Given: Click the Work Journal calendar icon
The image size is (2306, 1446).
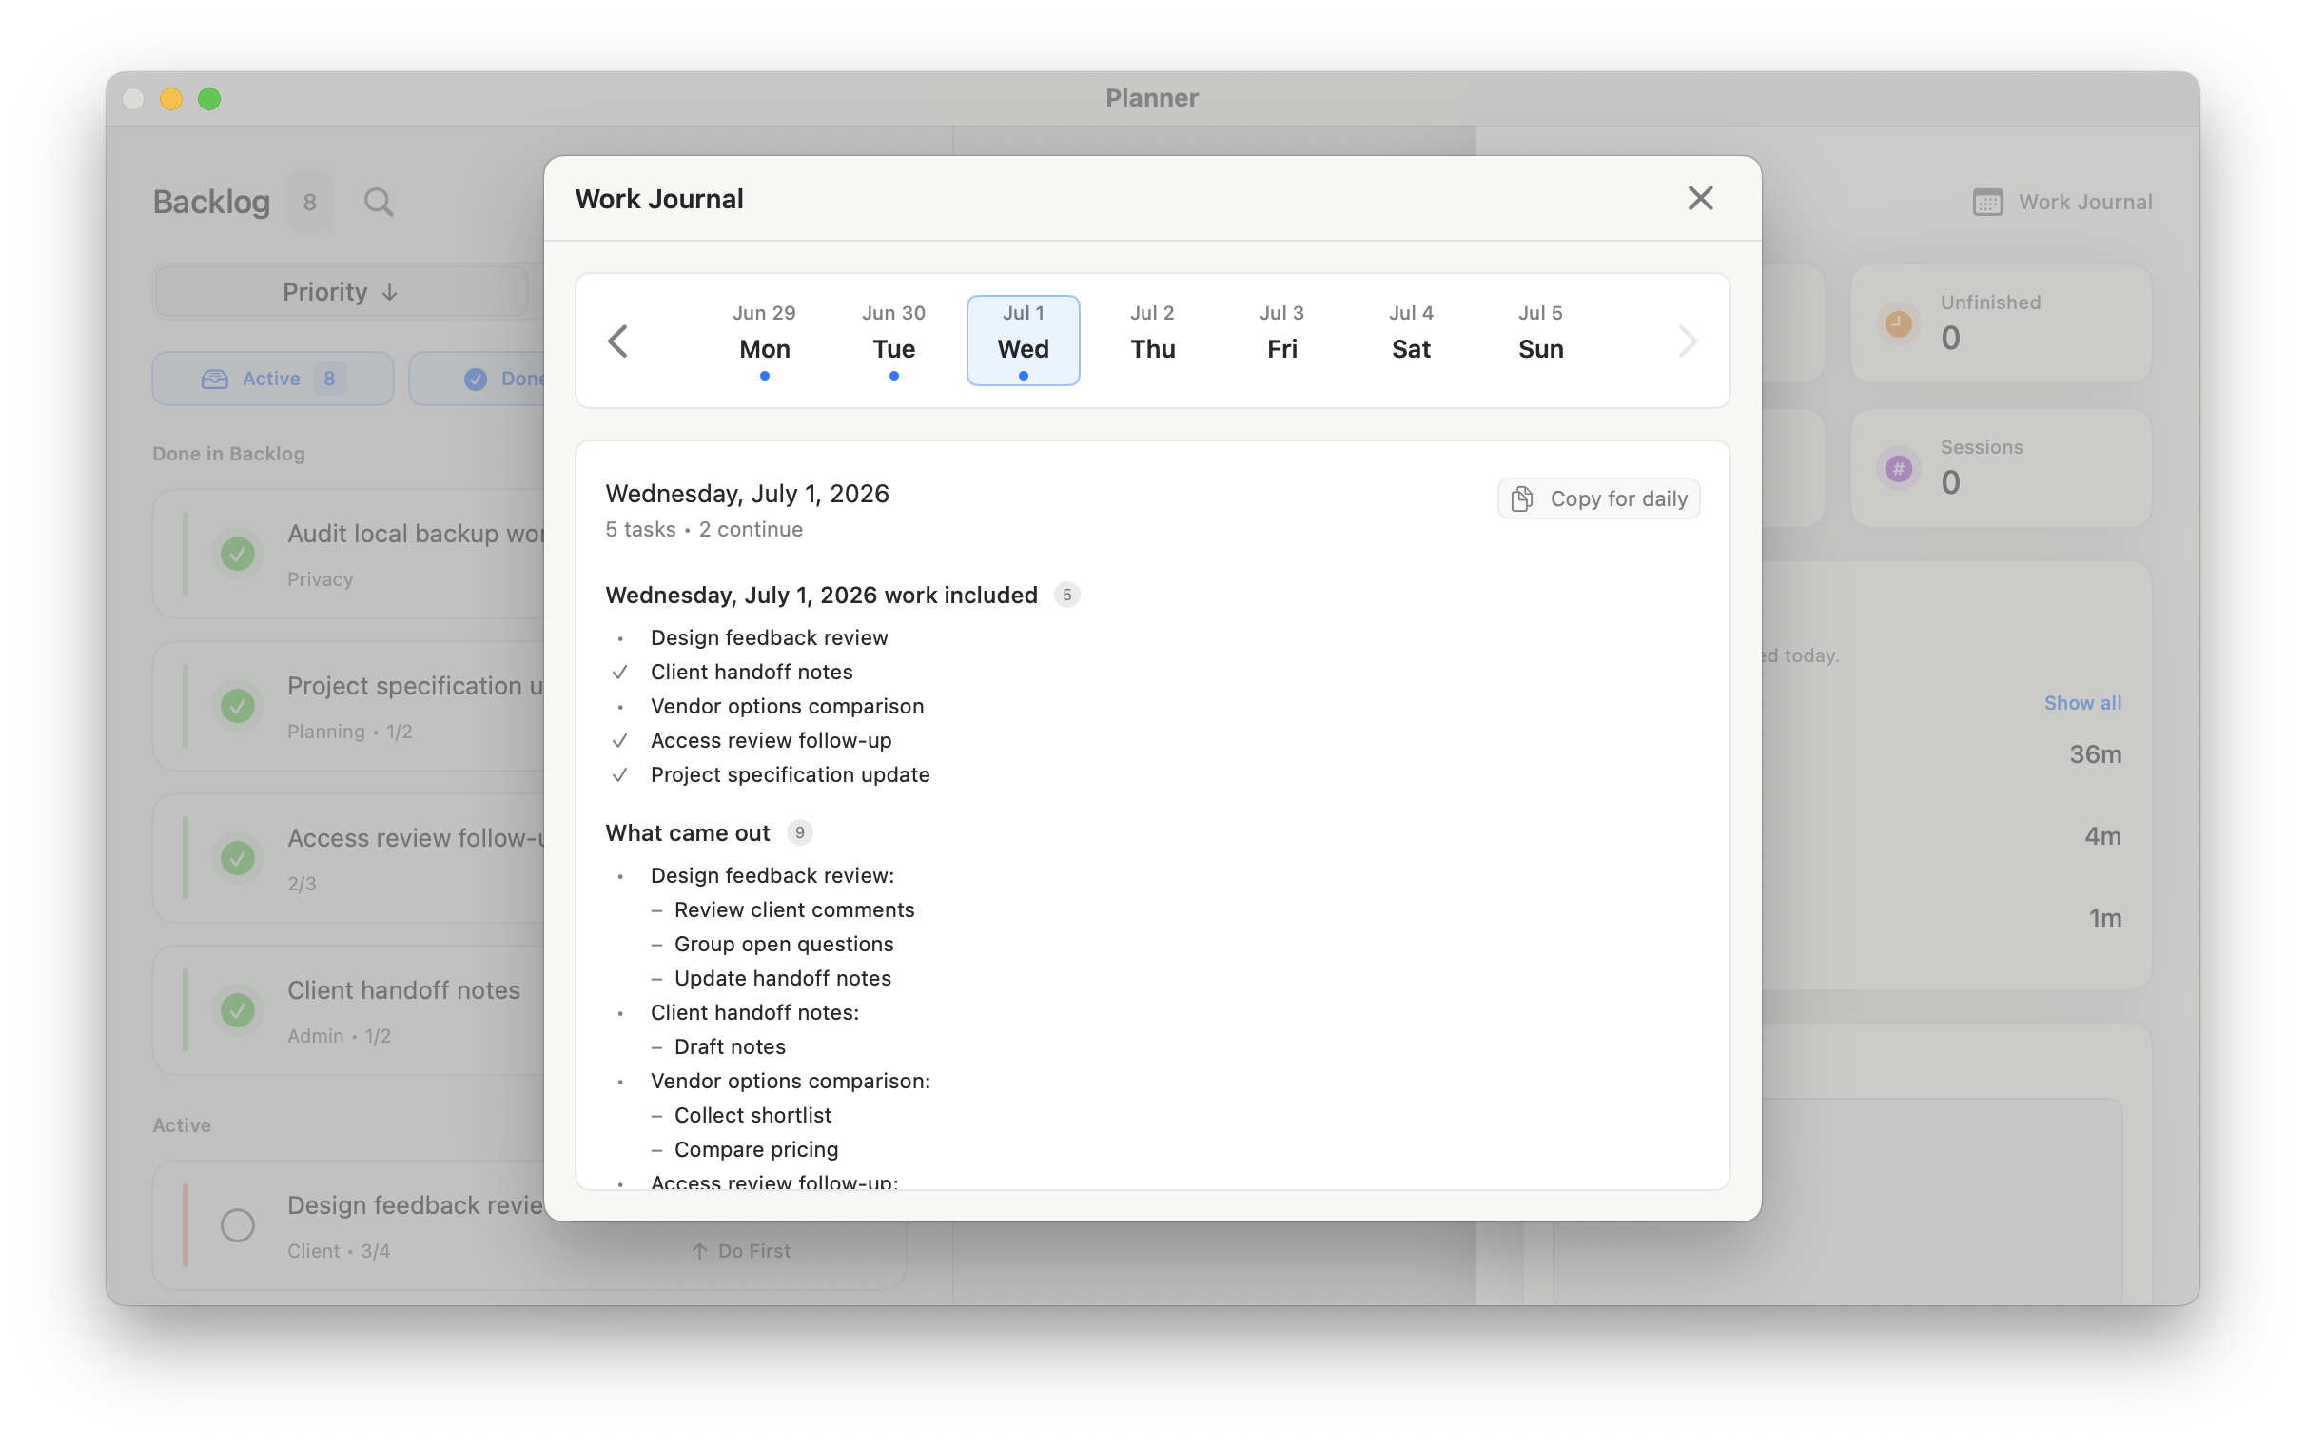Looking at the screenshot, I should tap(1986, 202).
